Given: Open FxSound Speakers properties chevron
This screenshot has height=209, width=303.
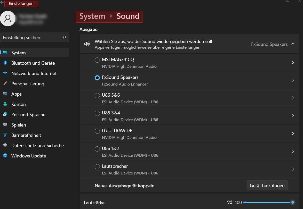Looking at the screenshot, I should [x=293, y=80].
